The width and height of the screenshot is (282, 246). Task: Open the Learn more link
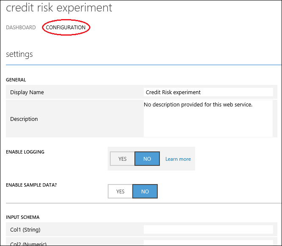pyautogui.click(x=178, y=159)
